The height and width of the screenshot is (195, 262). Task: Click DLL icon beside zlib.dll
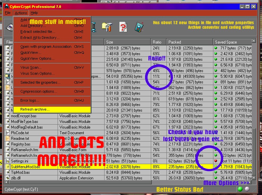(x=8, y=178)
